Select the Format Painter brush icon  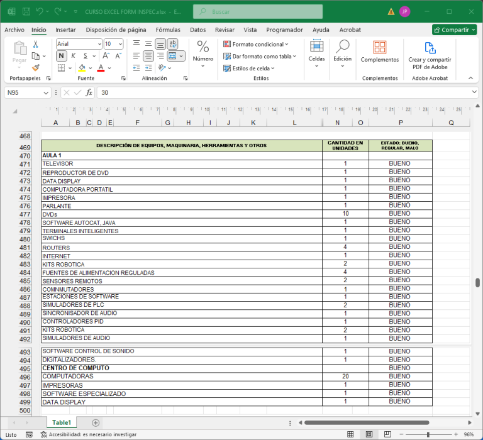click(36, 68)
